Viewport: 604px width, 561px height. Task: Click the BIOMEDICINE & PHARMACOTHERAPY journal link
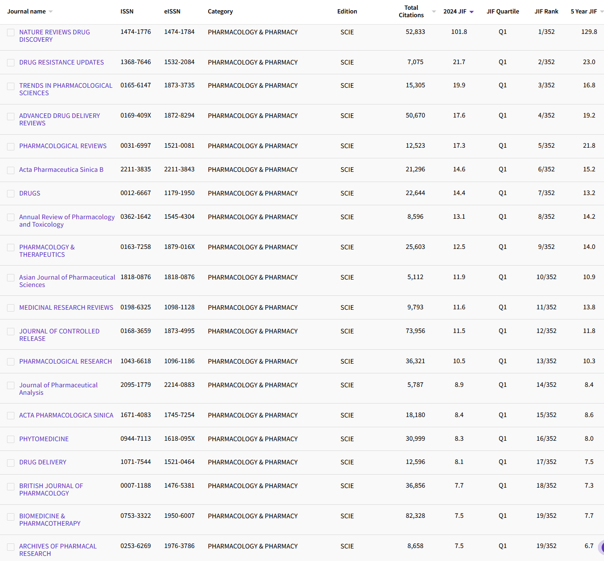click(50, 520)
